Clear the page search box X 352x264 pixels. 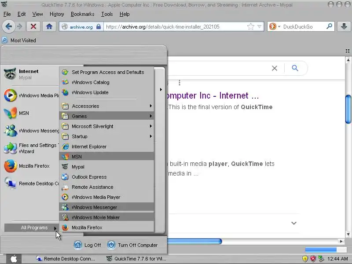click(x=274, y=68)
